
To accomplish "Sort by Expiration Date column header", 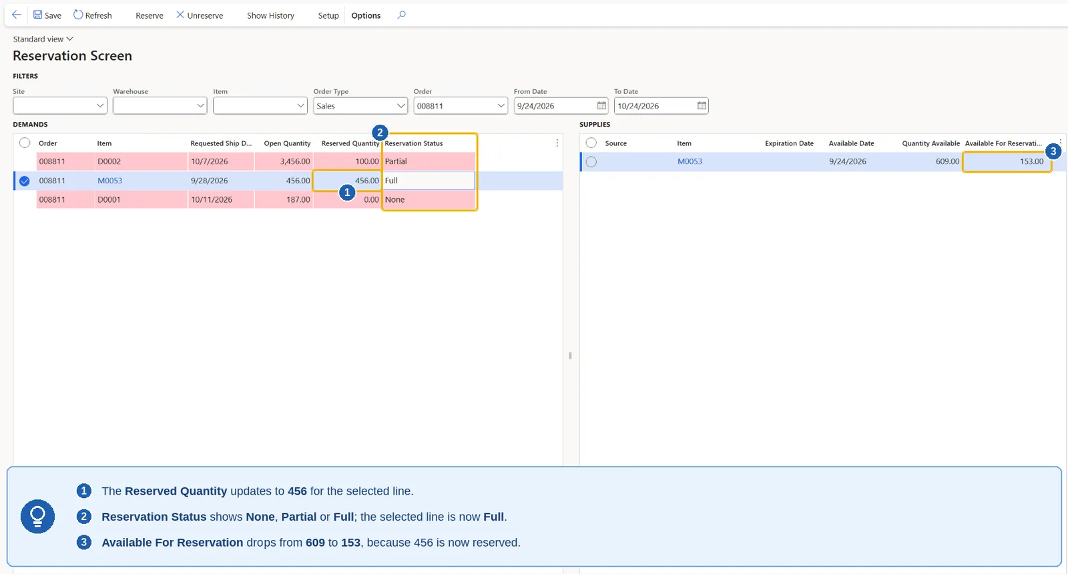I will pyautogui.click(x=789, y=143).
